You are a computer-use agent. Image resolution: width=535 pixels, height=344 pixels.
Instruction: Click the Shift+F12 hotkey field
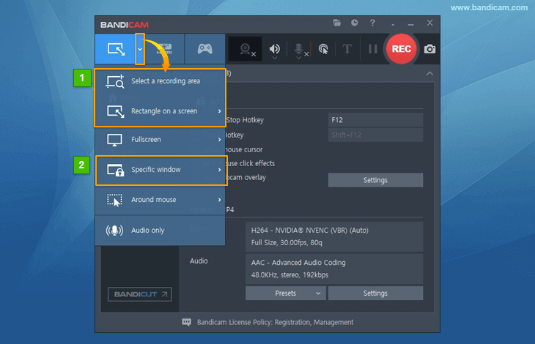pyautogui.click(x=375, y=135)
